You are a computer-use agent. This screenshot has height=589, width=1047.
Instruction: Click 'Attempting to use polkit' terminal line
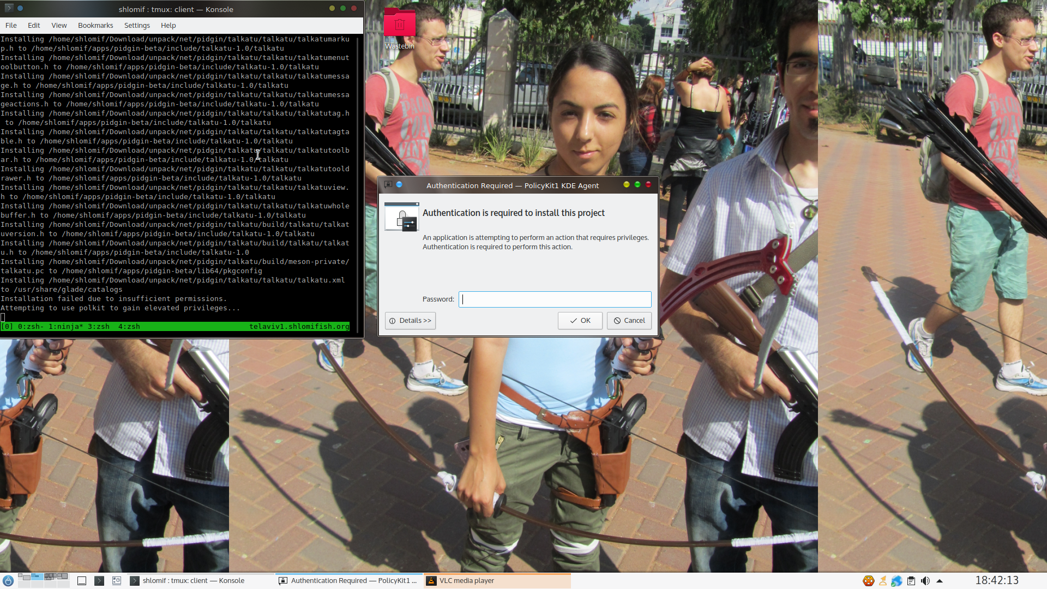[120, 308]
